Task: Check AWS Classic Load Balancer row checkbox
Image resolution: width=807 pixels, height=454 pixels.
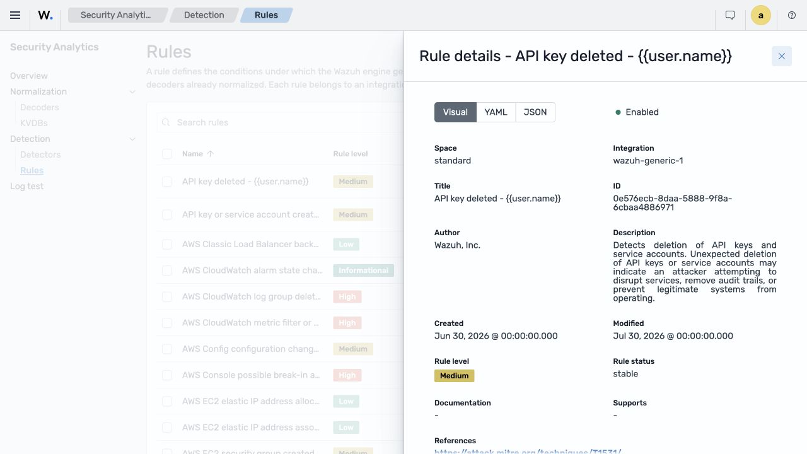Action: [167, 245]
